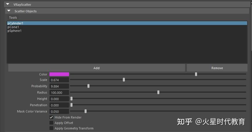Open the magenta Color swatch
Viewport: 252px width, 132px height.
(x=59, y=74)
